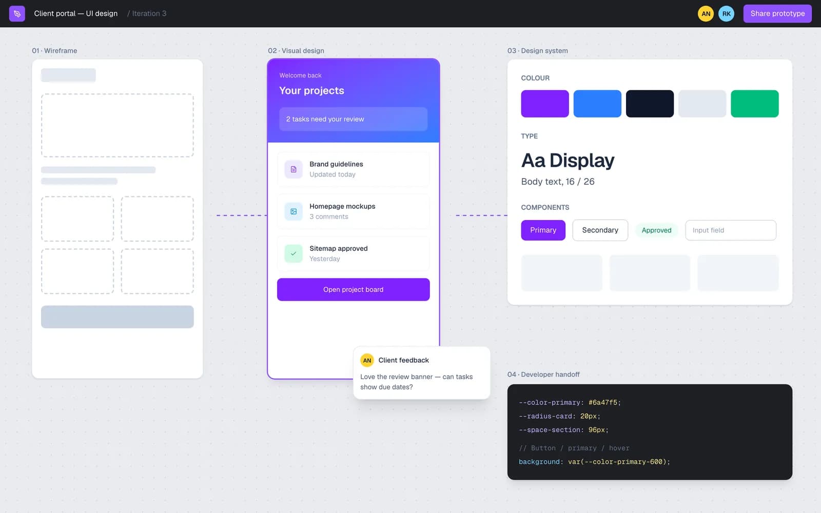Open the Brand guidelines project row

353,169
